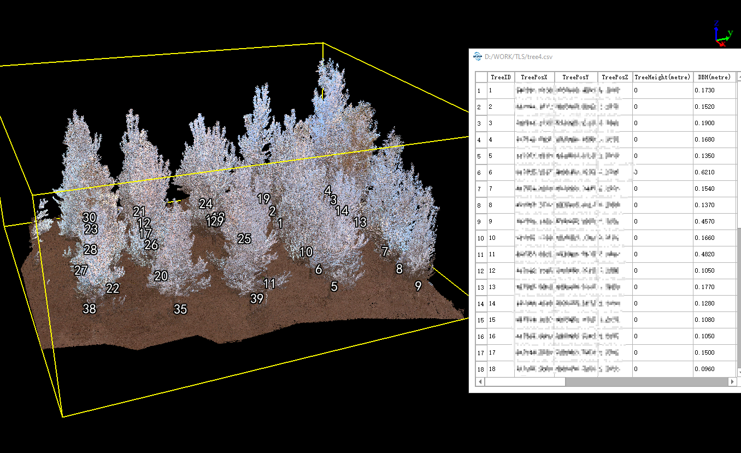This screenshot has width=741, height=453.
Task: Click the DBH cell showing 0.4820
Action: [x=714, y=255]
